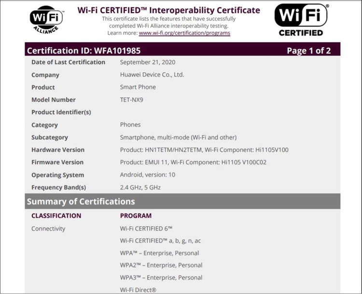
Task: Click the Operating System label
Action: click(x=58, y=175)
